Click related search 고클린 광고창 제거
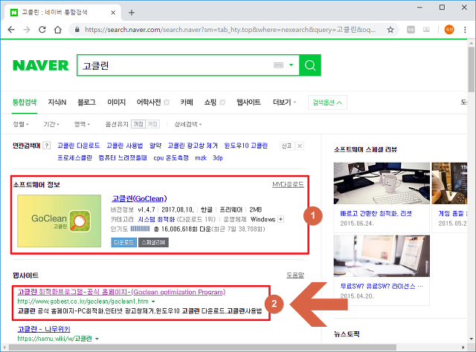Screen dimensions: 476x352 pyautogui.click(x=193, y=146)
